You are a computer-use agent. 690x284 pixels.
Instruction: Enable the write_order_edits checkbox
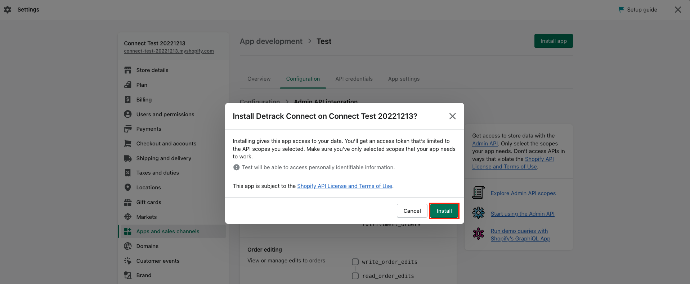(x=355, y=262)
